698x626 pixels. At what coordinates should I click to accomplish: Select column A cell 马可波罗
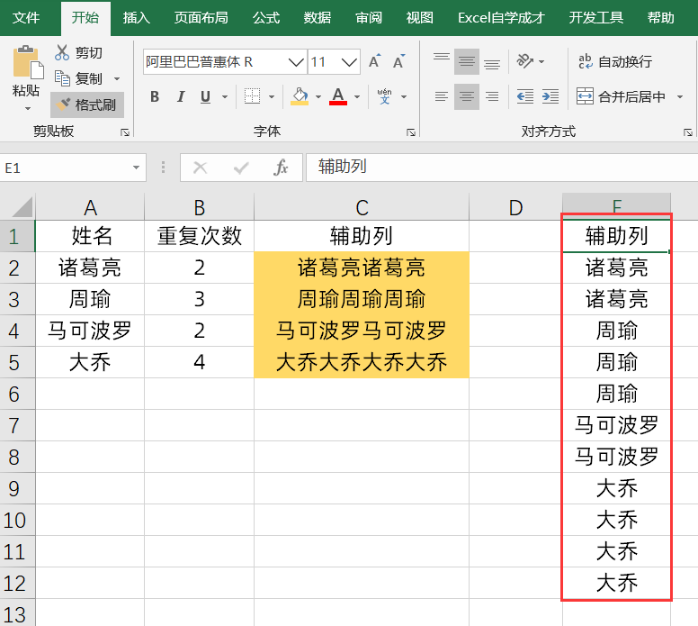tap(90, 331)
